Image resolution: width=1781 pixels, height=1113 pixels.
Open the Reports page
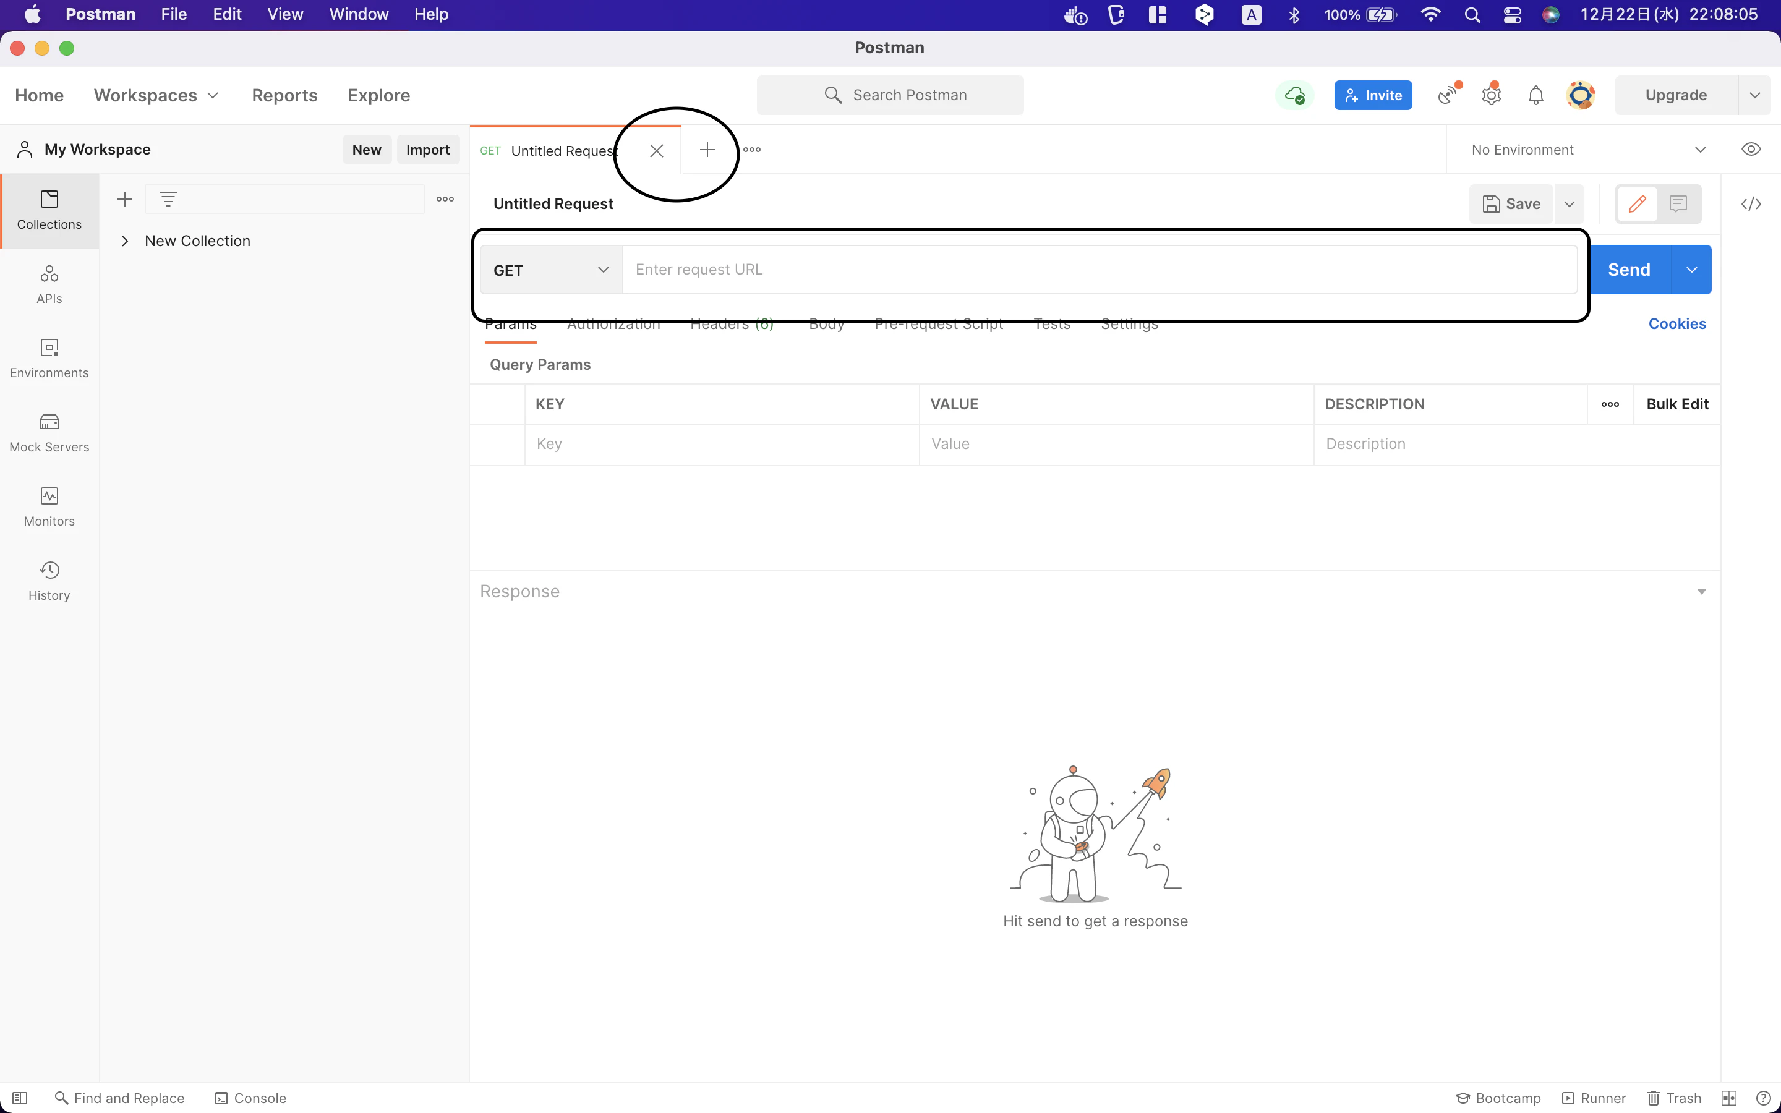tap(285, 95)
